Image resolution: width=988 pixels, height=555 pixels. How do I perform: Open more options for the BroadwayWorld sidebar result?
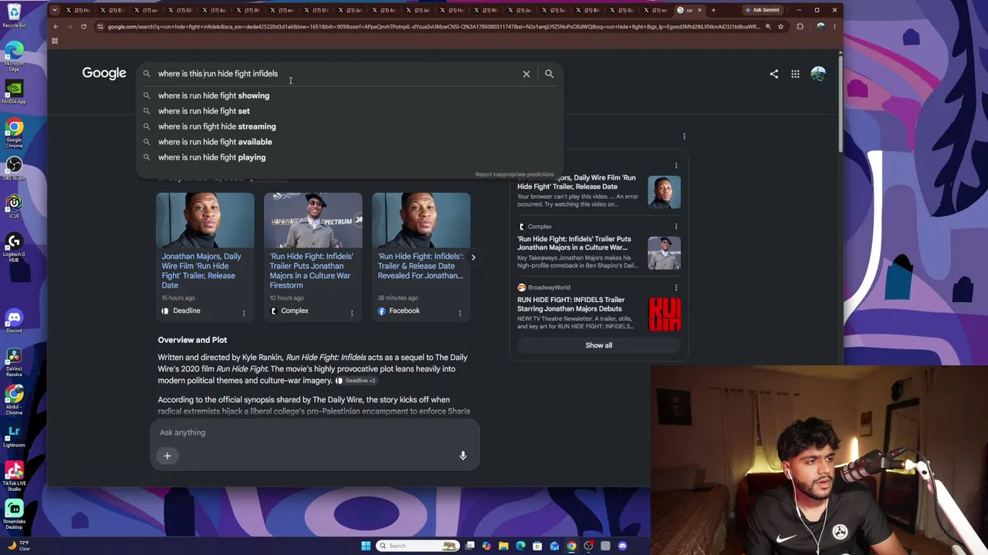point(676,288)
